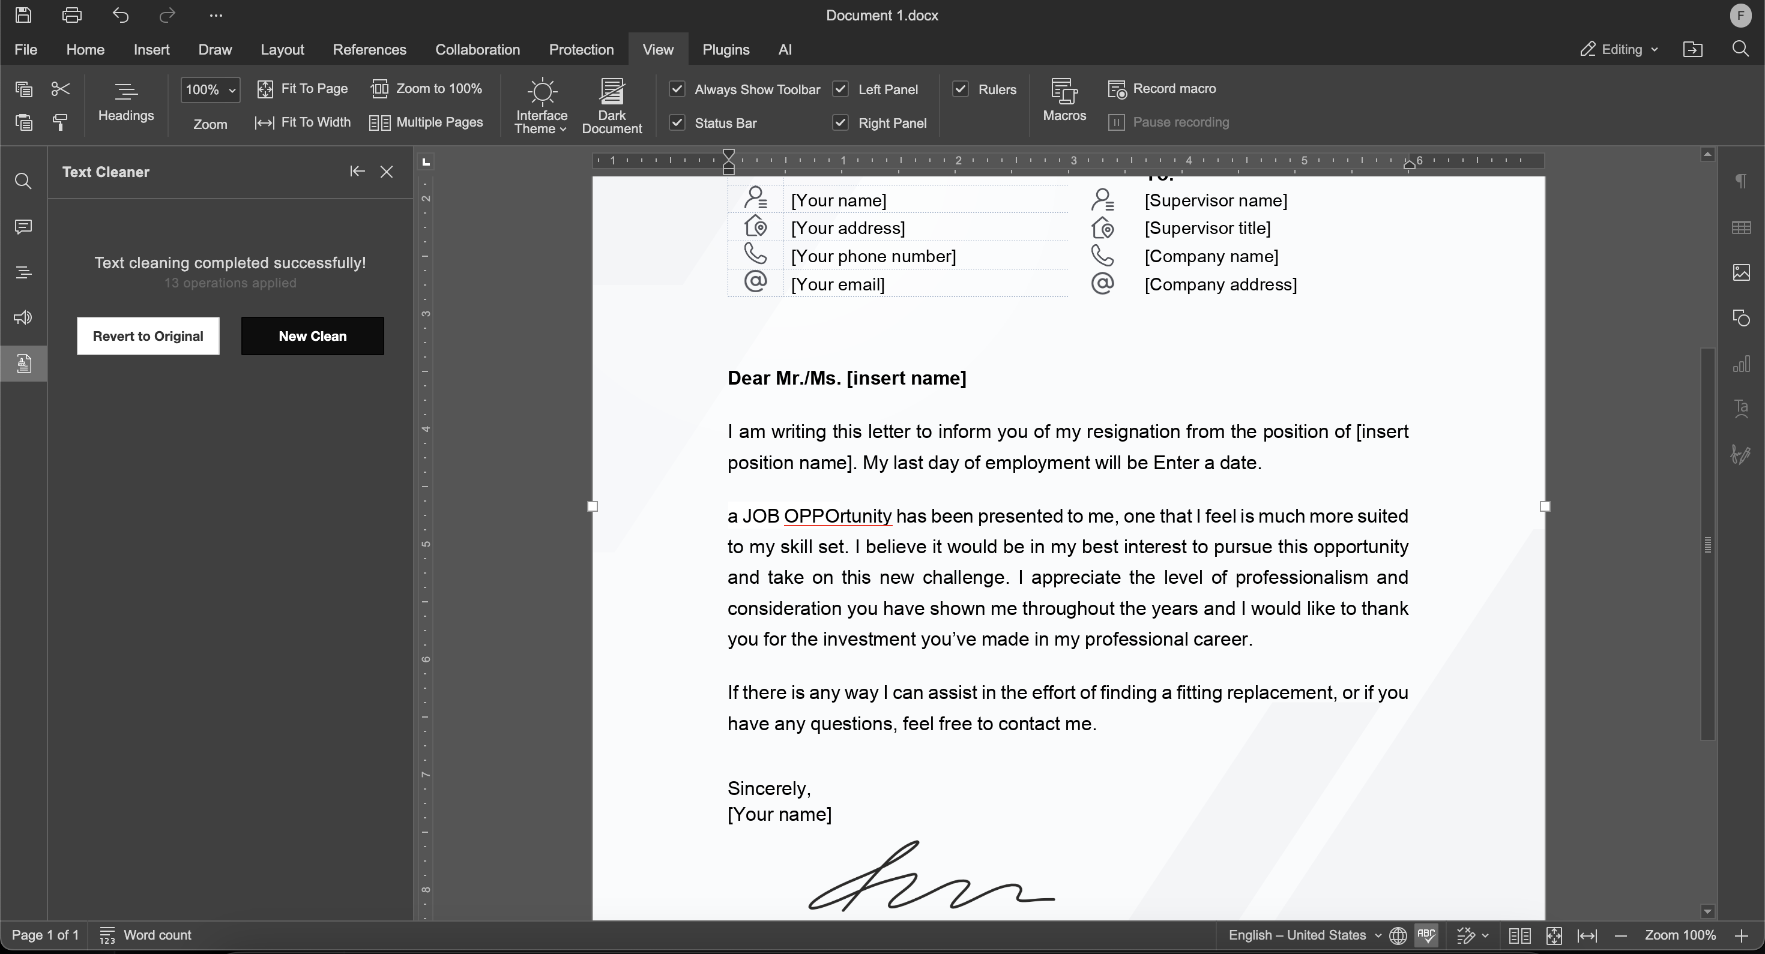Uncheck the Rulers checkbox
This screenshot has width=1765, height=954.
pos(960,89)
